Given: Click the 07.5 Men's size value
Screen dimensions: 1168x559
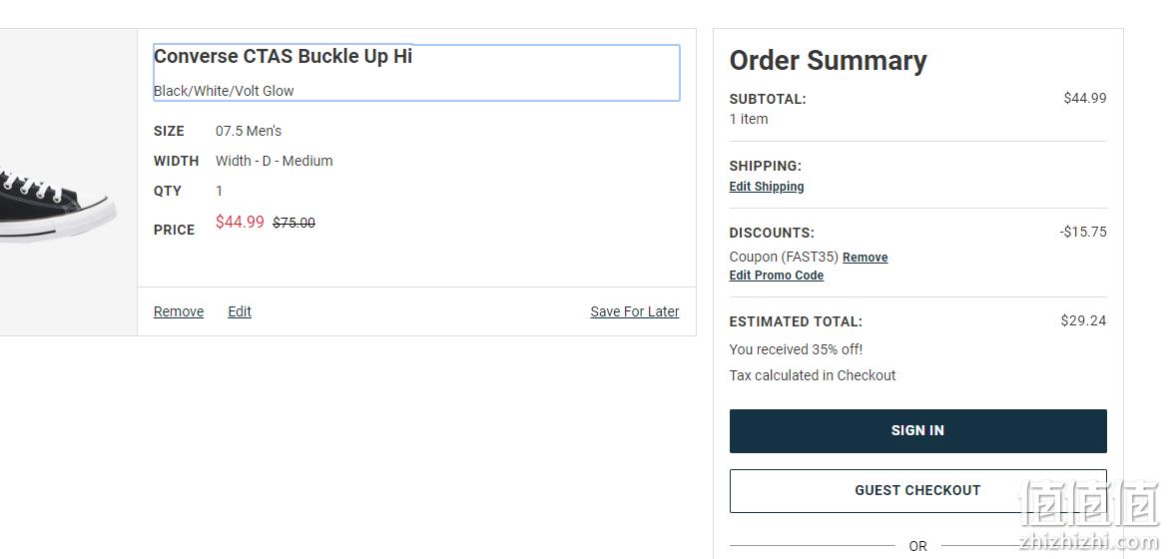Looking at the screenshot, I should pos(249,131).
